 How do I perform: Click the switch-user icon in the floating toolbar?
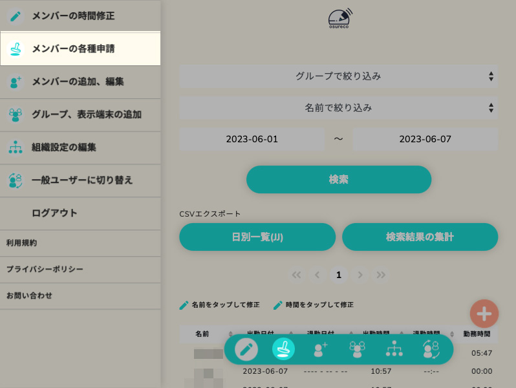click(x=431, y=349)
